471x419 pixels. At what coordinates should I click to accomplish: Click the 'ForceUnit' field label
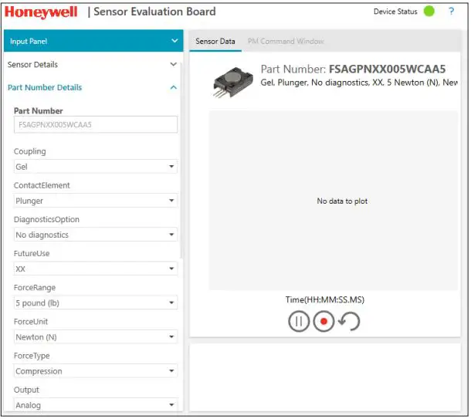click(x=31, y=322)
